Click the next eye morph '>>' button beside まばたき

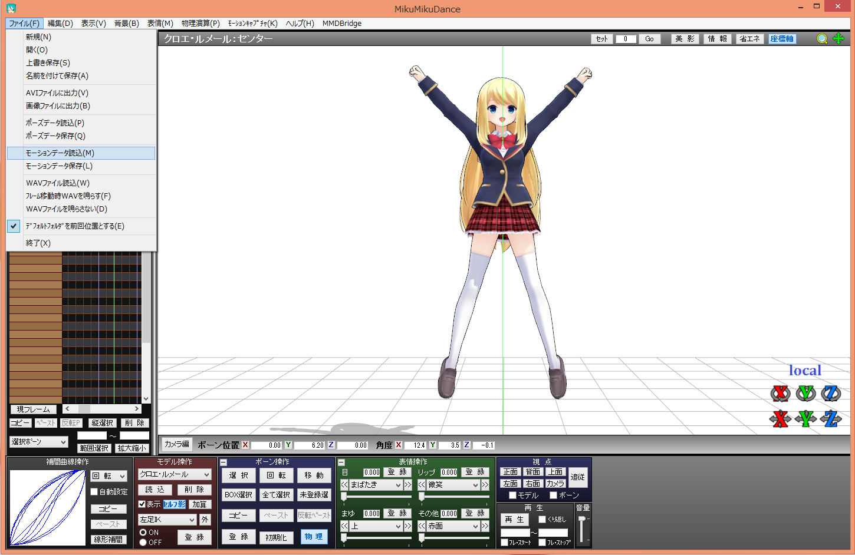click(x=407, y=485)
